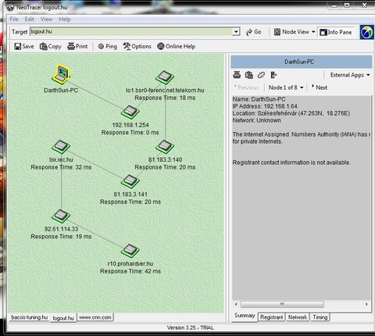This screenshot has height=336, width=375.
Task: Switch to the Network tab
Action: pos(298,317)
